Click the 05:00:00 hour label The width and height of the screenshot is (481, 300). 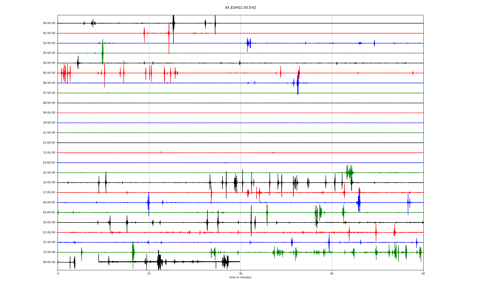pos(49,73)
